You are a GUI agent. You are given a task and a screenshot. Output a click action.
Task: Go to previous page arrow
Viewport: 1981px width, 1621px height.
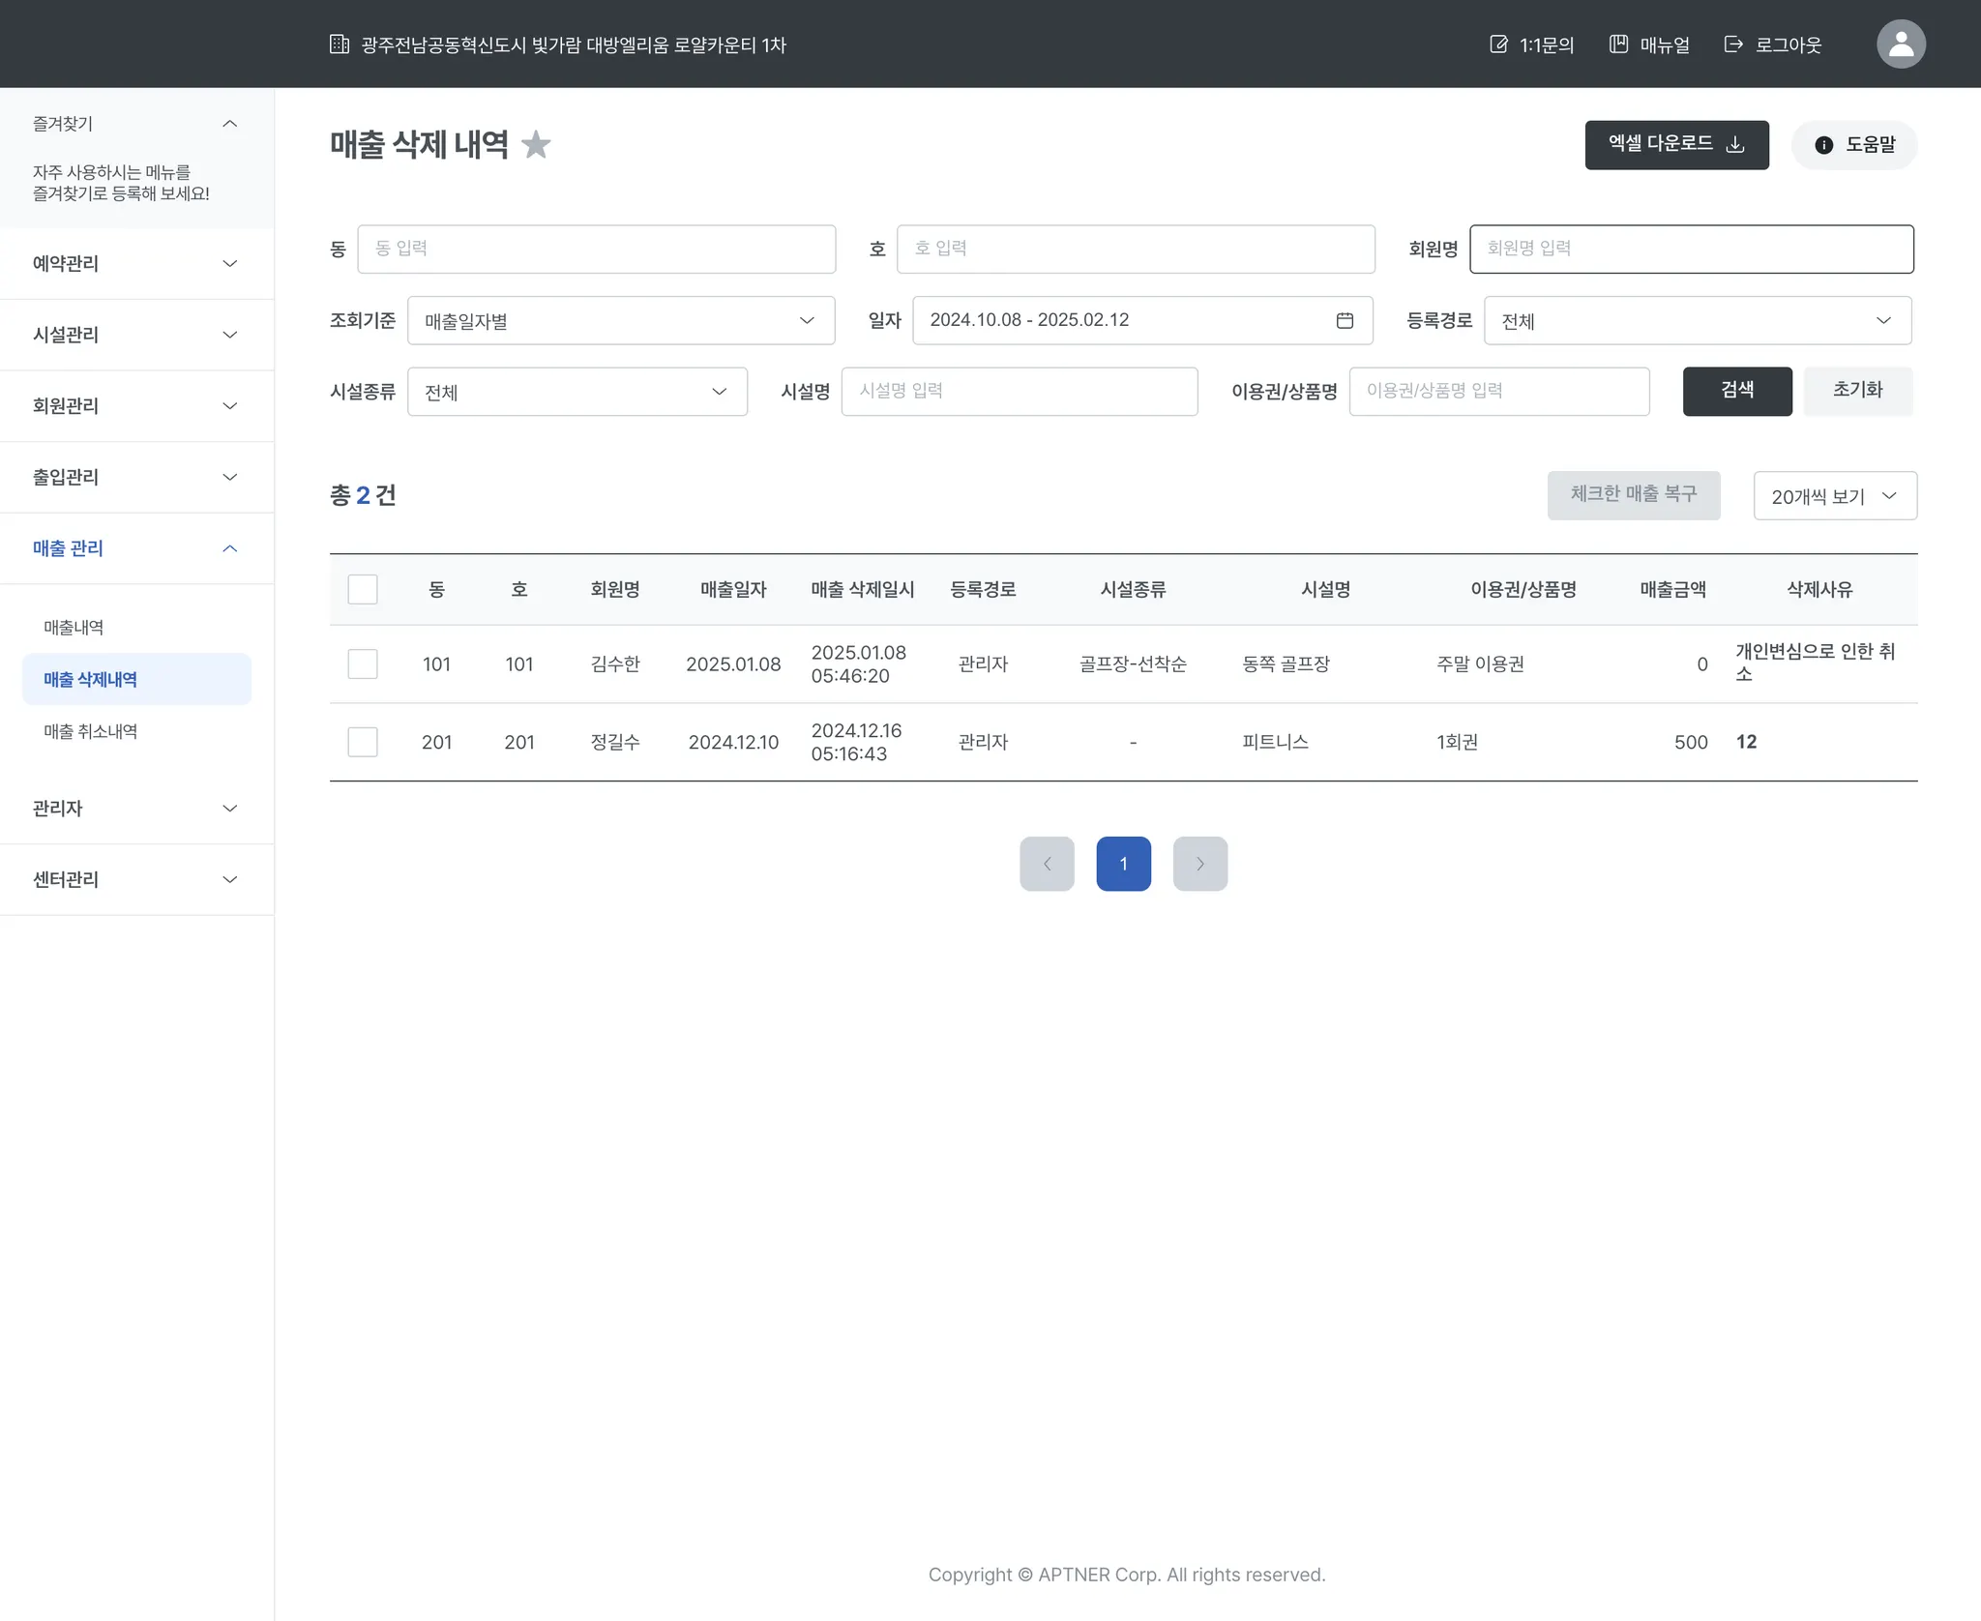(1047, 864)
